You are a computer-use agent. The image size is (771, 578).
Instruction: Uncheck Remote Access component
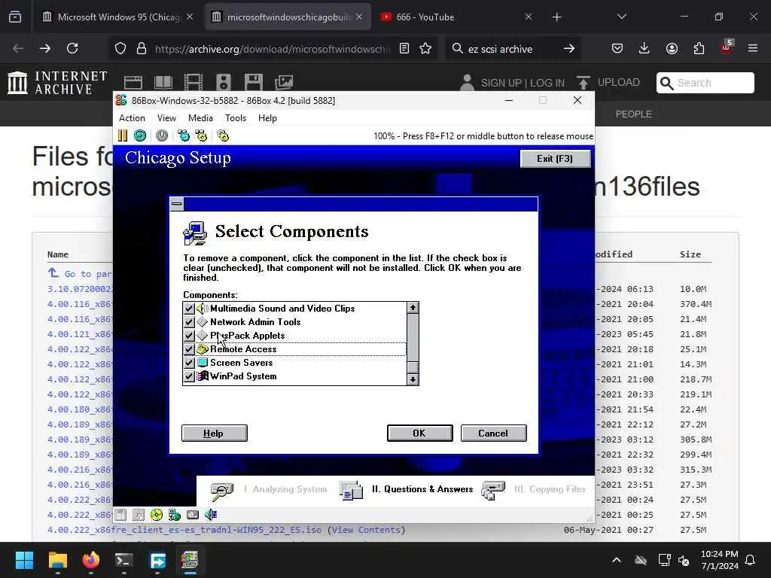pos(189,349)
